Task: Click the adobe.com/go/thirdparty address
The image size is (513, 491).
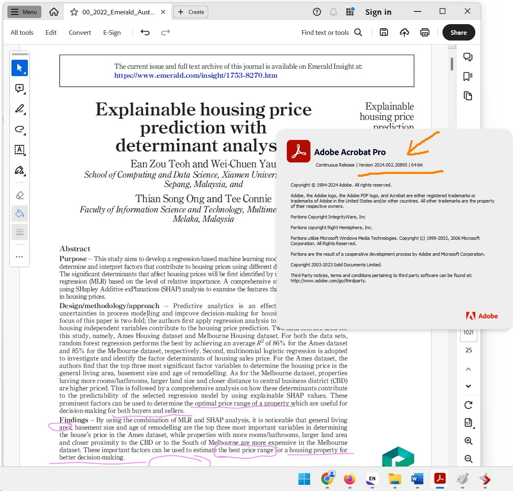Action: click(x=328, y=281)
